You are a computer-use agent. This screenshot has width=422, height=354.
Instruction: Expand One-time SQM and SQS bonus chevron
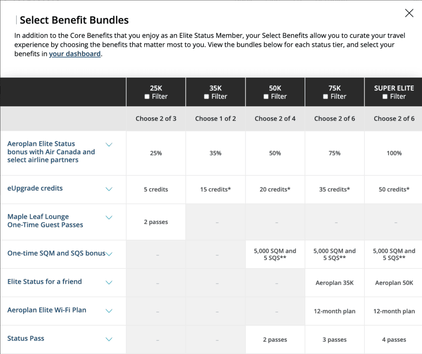point(109,254)
